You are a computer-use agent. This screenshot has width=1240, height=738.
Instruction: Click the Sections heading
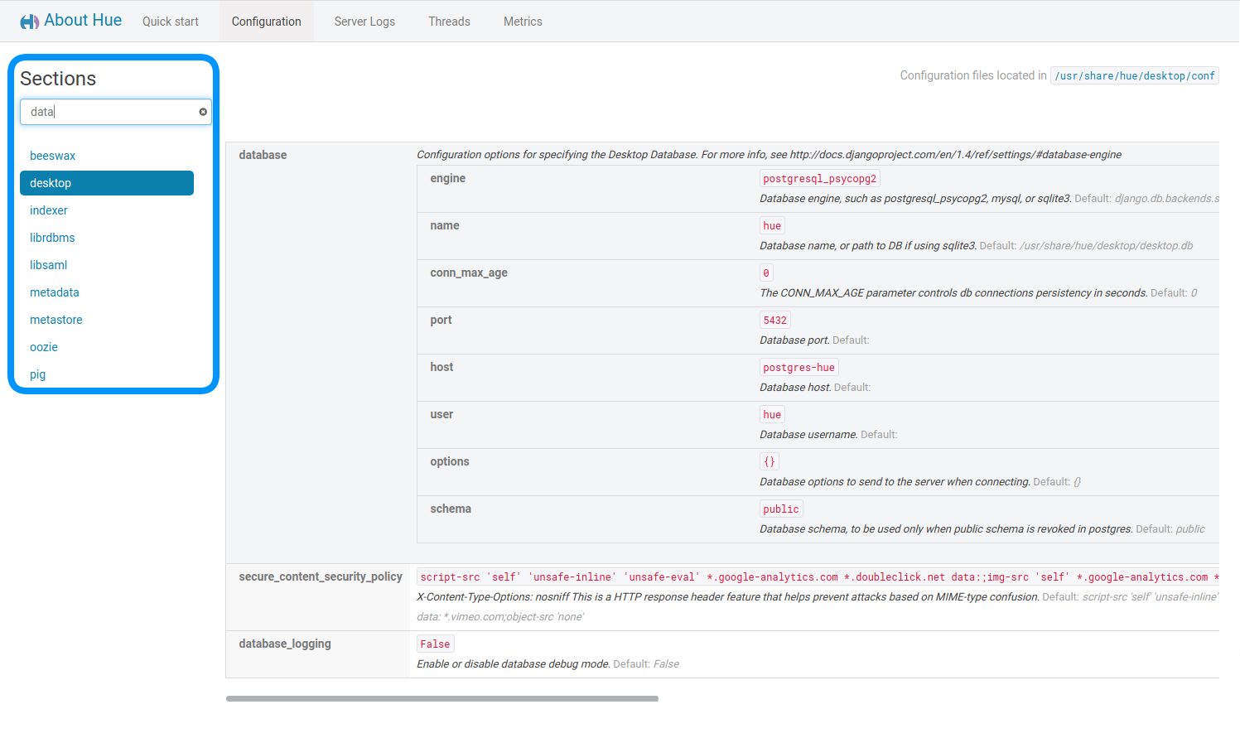point(58,79)
